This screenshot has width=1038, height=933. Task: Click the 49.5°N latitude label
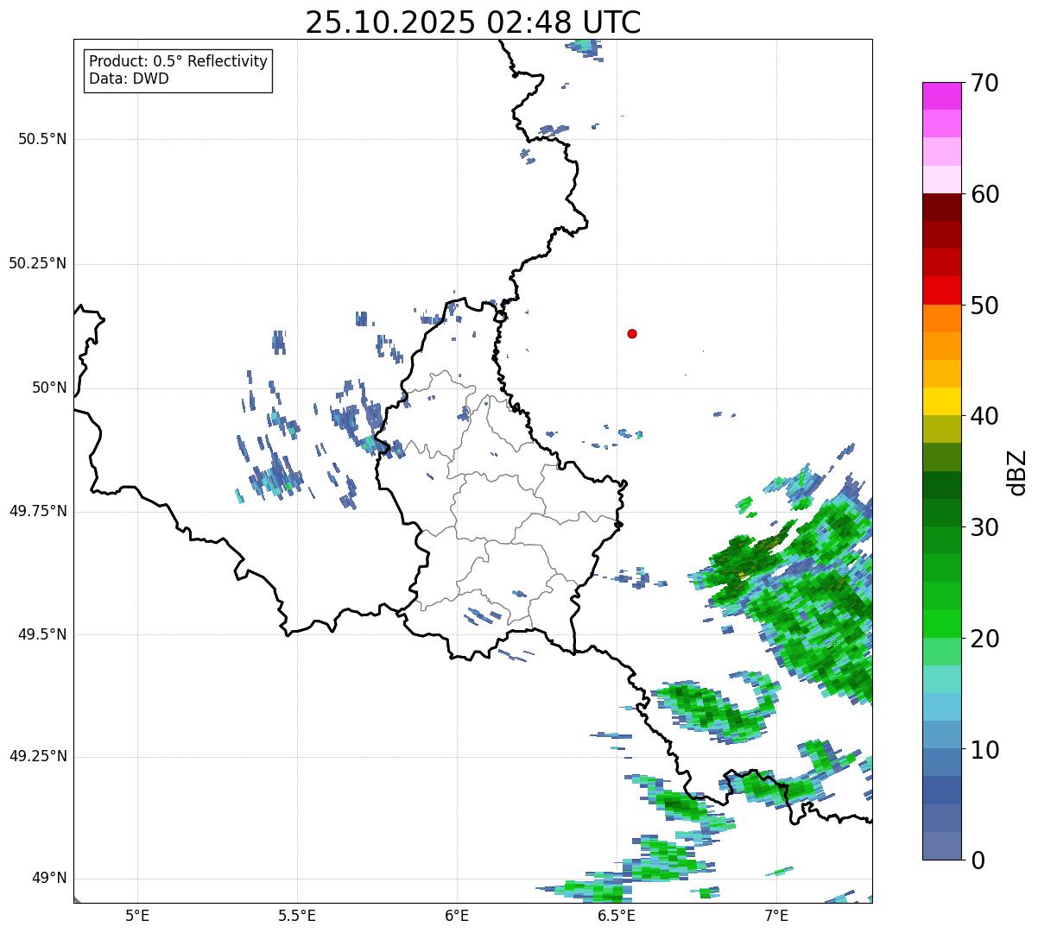click(x=42, y=634)
